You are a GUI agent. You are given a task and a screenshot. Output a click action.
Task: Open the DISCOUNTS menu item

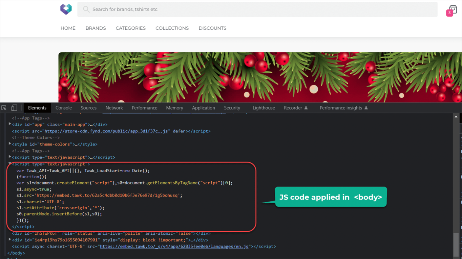point(212,28)
